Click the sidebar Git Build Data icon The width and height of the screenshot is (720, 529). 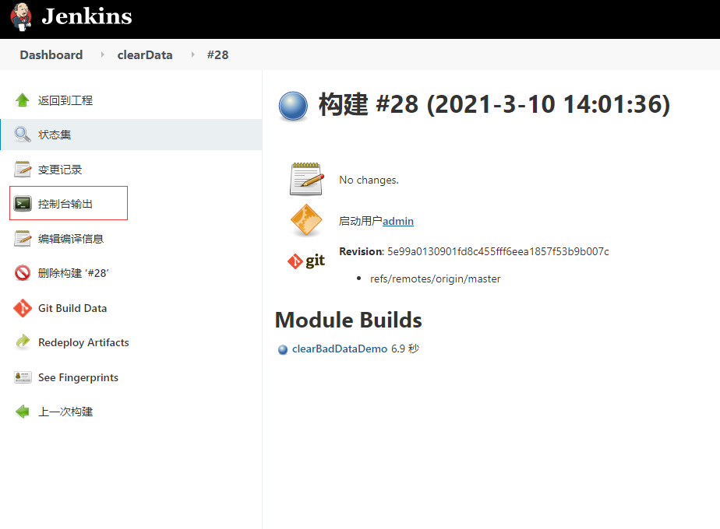coord(23,308)
